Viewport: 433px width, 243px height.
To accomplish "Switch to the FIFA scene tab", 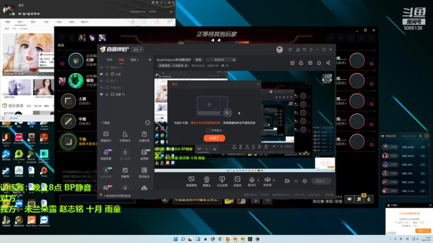I will pos(110,60).
